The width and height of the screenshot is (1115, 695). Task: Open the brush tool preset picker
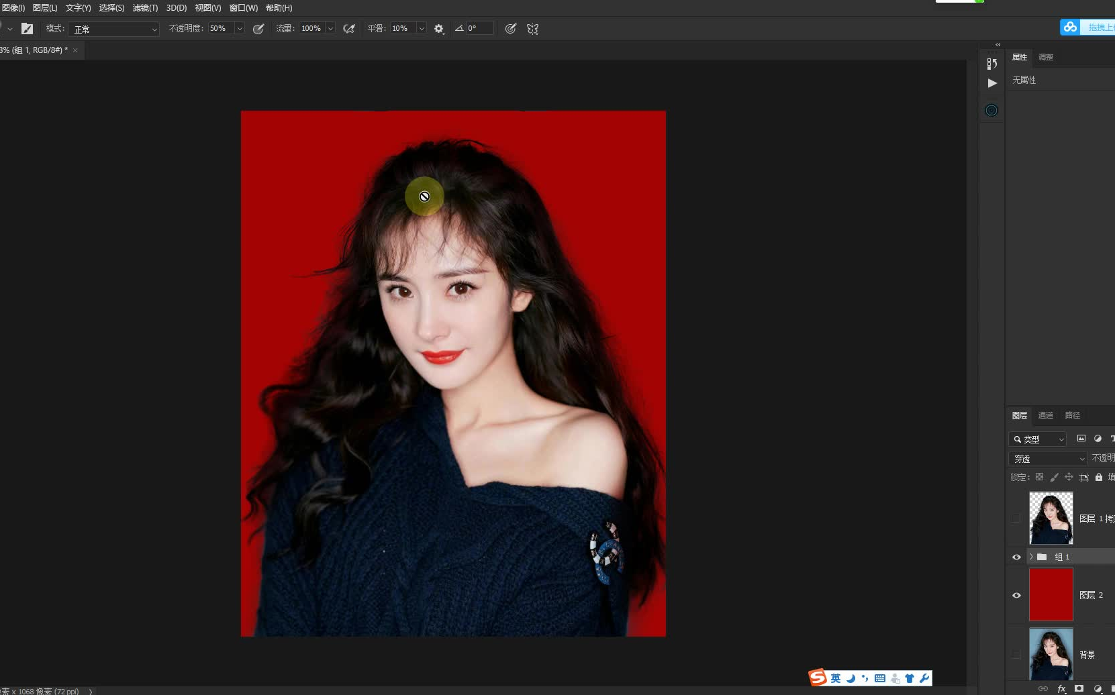tap(10, 29)
